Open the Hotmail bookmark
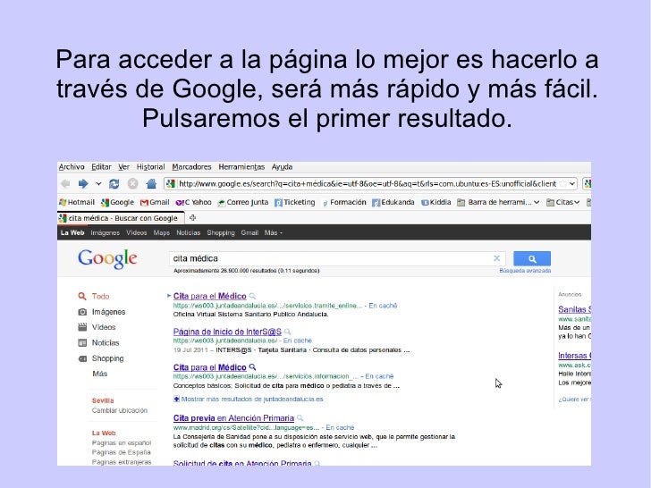Viewport: 651px width, 488px height. click(x=77, y=202)
